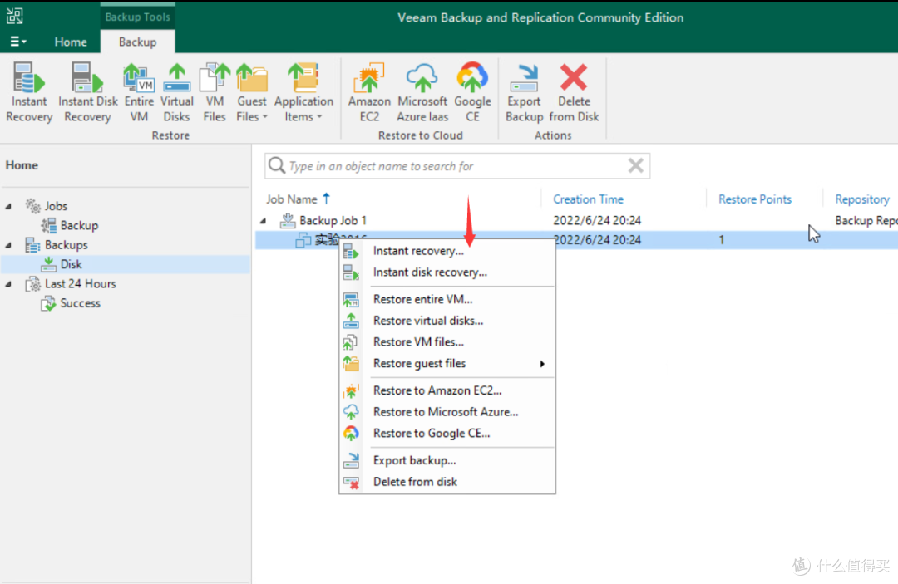Choose Restore to Google CE... entry
Viewport: 898px width, 584px height.
point(447,433)
